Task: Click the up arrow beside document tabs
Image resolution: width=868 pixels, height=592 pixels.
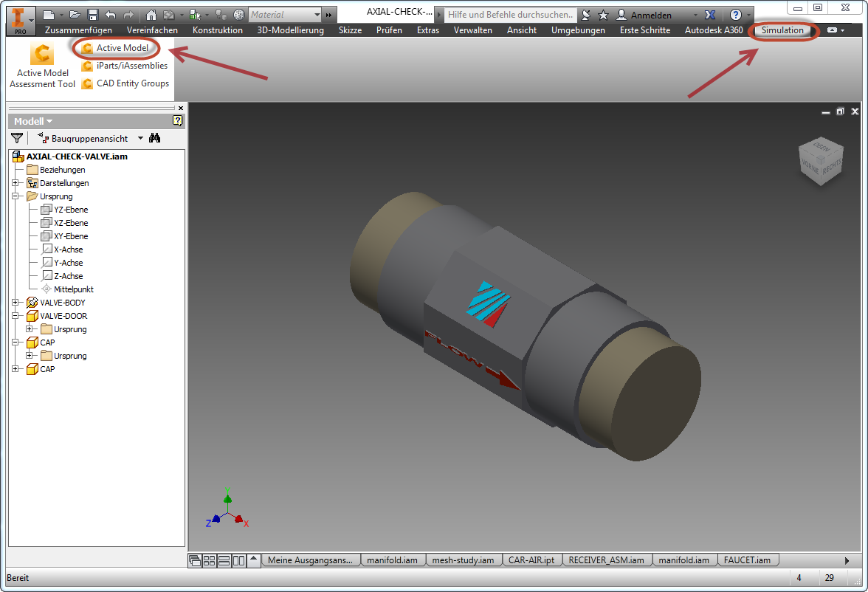Action: (x=254, y=560)
